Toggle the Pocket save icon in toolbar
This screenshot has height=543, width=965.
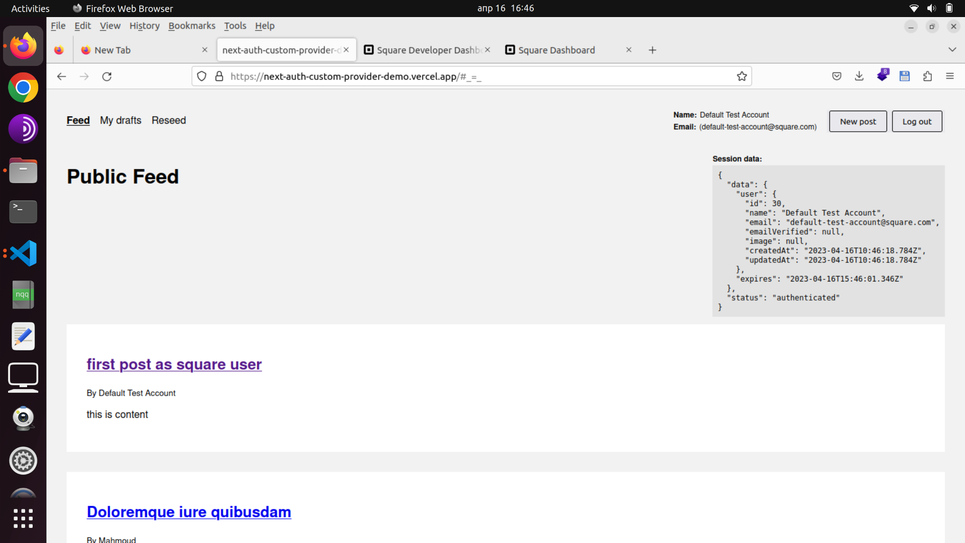tap(836, 75)
